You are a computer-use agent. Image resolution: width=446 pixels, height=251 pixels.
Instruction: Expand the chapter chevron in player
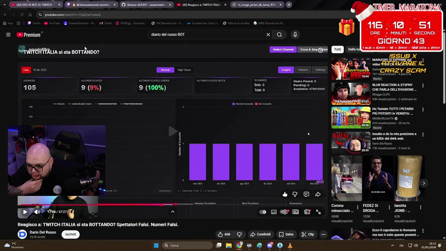(172, 212)
